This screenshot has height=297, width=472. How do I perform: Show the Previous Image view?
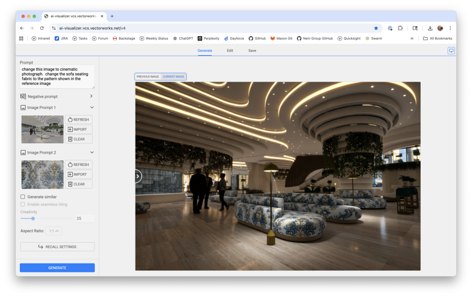click(148, 76)
